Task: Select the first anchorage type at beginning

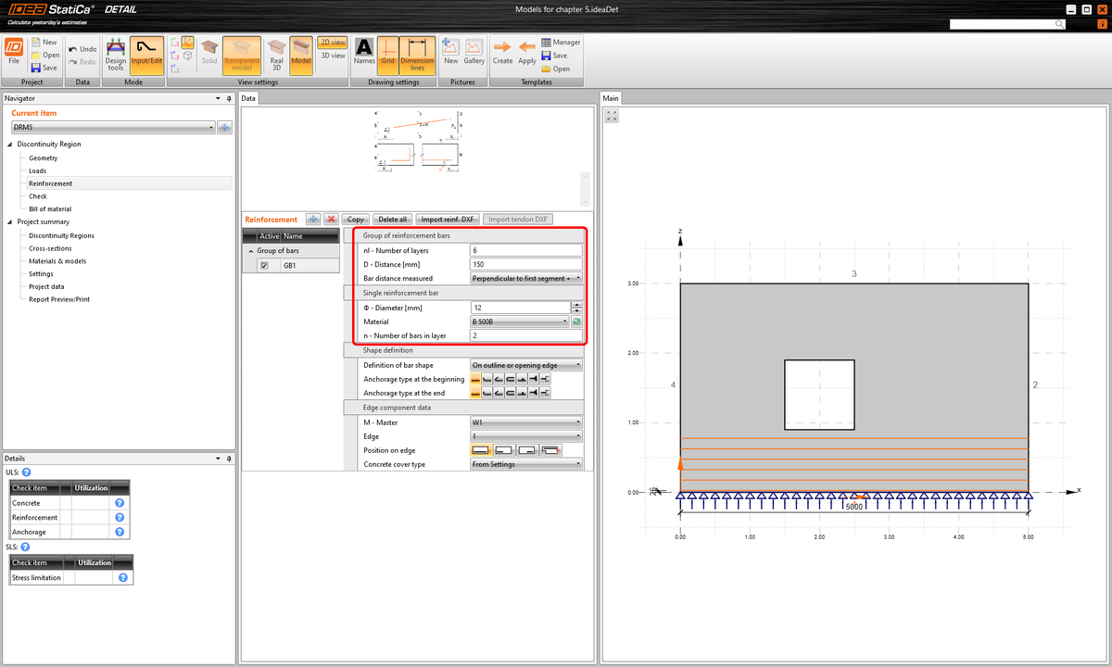Action: pos(474,379)
